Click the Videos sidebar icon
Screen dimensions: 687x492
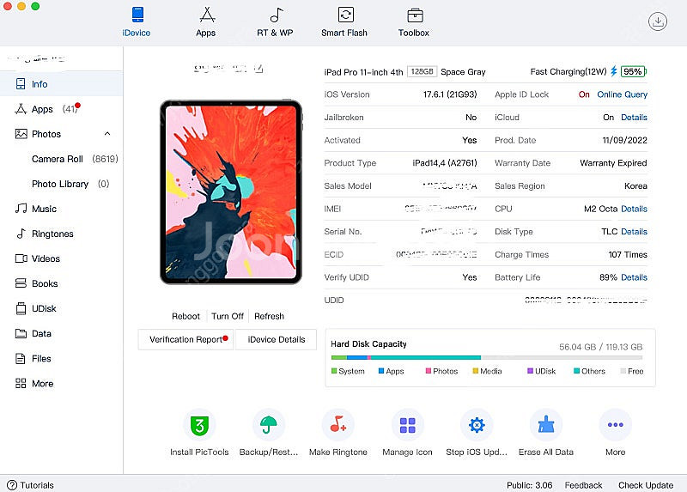(21, 258)
